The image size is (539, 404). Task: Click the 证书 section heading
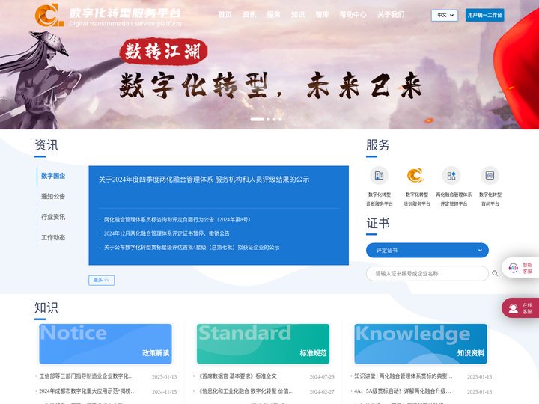click(378, 223)
